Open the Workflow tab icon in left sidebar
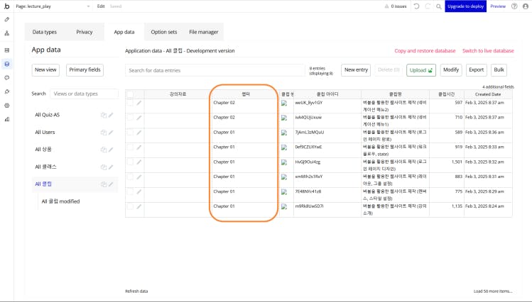The image size is (532, 302). tap(7, 33)
